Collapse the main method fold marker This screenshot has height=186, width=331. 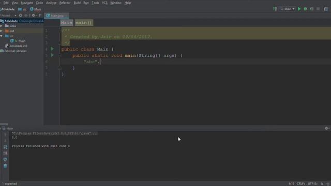(60, 55)
